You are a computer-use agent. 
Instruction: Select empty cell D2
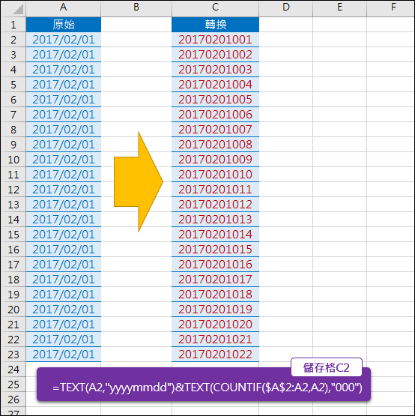tap(286, 40)
